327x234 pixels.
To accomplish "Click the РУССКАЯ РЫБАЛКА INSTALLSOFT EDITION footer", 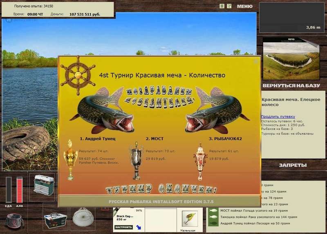I will pyautogui.click(x=161, y=202).
